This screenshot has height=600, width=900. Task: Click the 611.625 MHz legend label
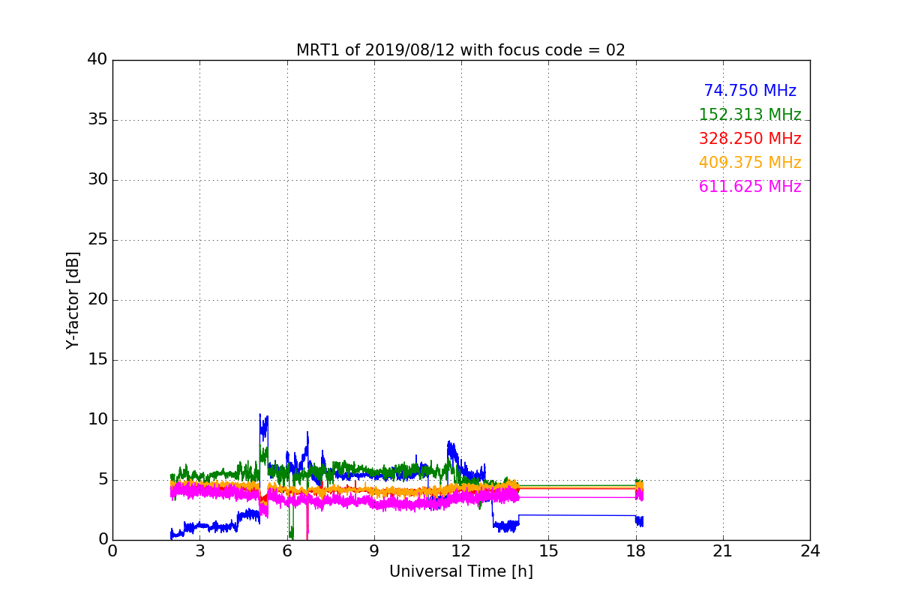pos(750,187)
